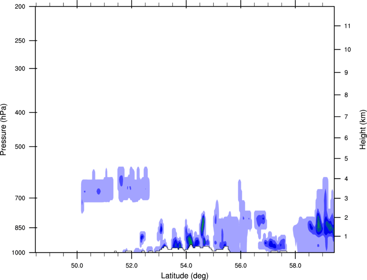
Task: Click the 200 pressure tick label
Action: click(20, 7)
